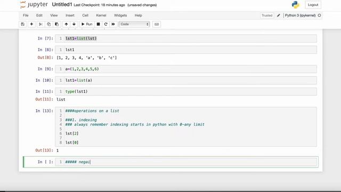Screen dimensions: 341x192
Task: Click the Out[11] output 'list'
Action: [x=61, y=100]
